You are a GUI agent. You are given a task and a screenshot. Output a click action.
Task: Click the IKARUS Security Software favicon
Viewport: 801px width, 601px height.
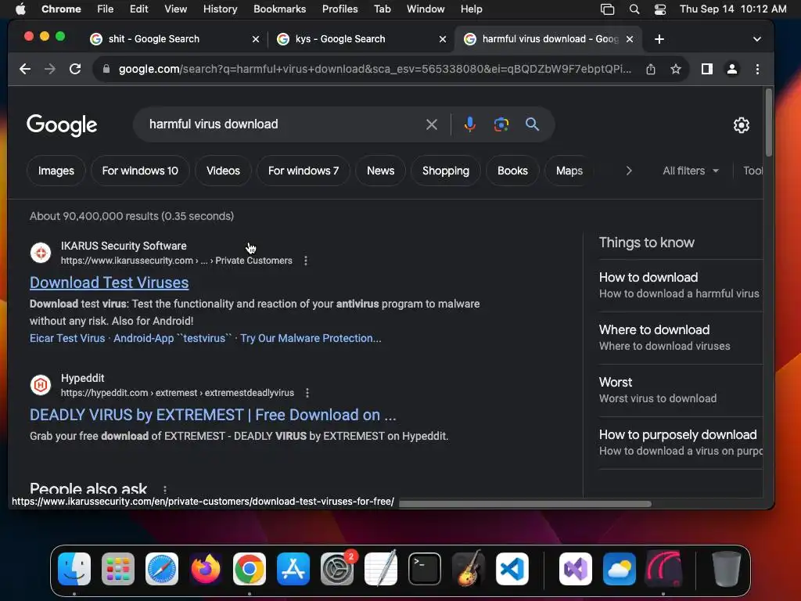[x=41, y=253]
